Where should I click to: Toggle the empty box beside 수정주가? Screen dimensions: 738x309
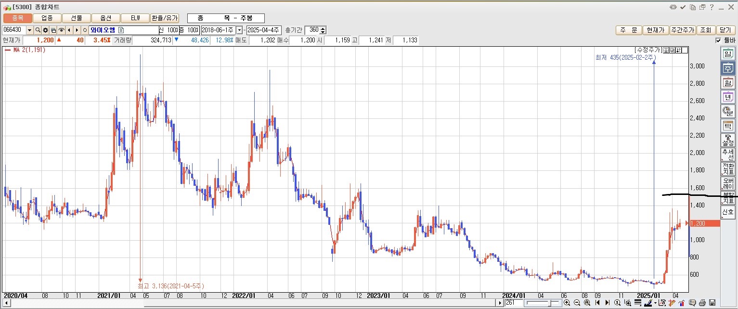pyautogui.click(x=685, y=50)
